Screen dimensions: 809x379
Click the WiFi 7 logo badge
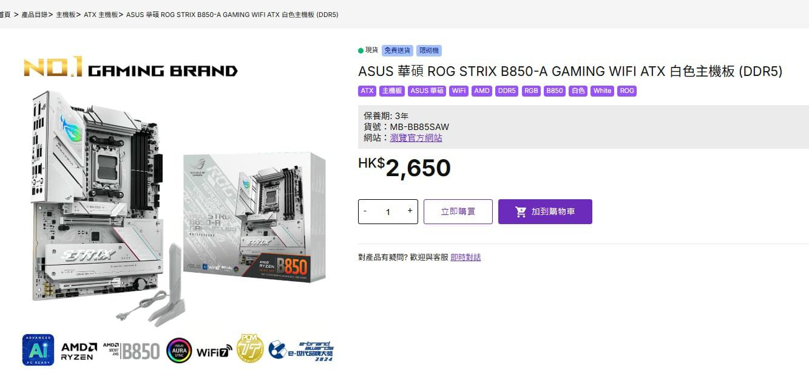click(x=214, y=352)
